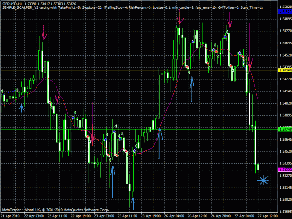Click the magenta 1.53332 price tag

285,170
